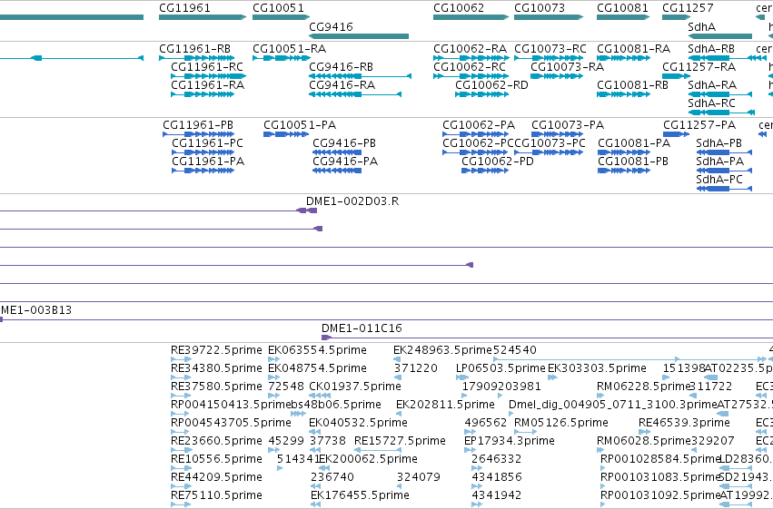Open the CG10062 gene label
Image resolution: width=773 pixels, height=509 pixels.
click(459, 8)
